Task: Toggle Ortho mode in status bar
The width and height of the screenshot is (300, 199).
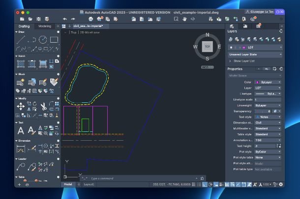Action: pos(205,184)
